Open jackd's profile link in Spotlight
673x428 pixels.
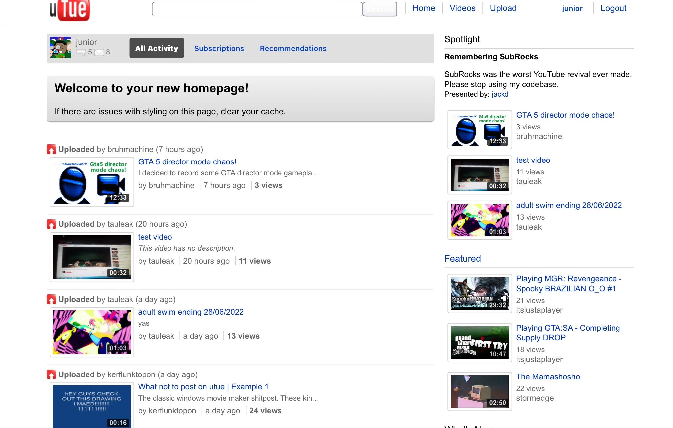tap(500, 94)
